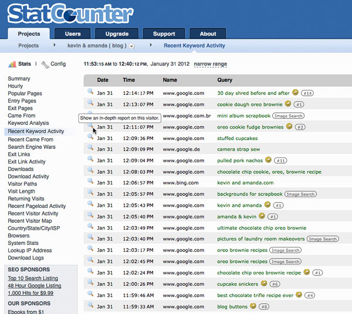Open Visitor Paths in sidebar
The width and height of the screenshot is (352, 314).
click(x=22, y=184)
